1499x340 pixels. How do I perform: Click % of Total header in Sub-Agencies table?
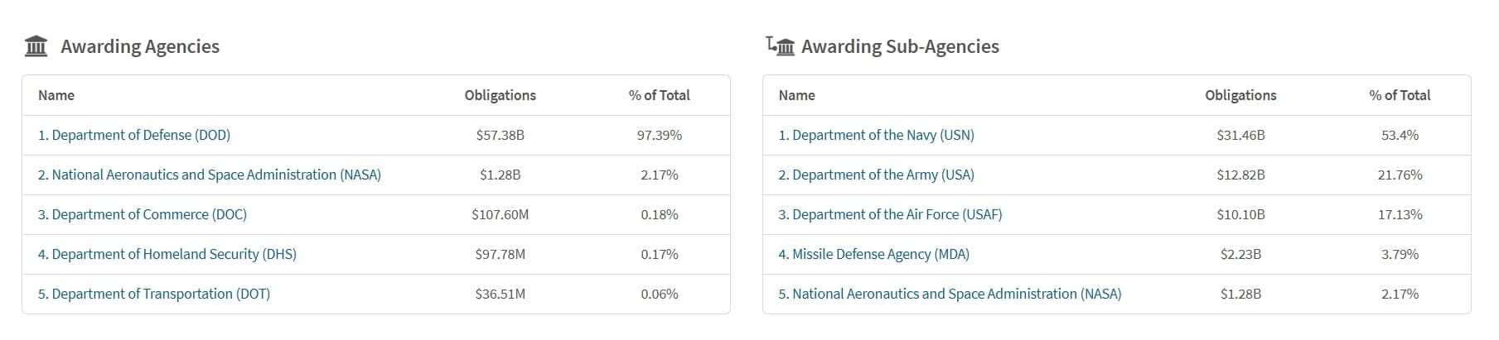pyautogui.click(x=1400, y=95)
